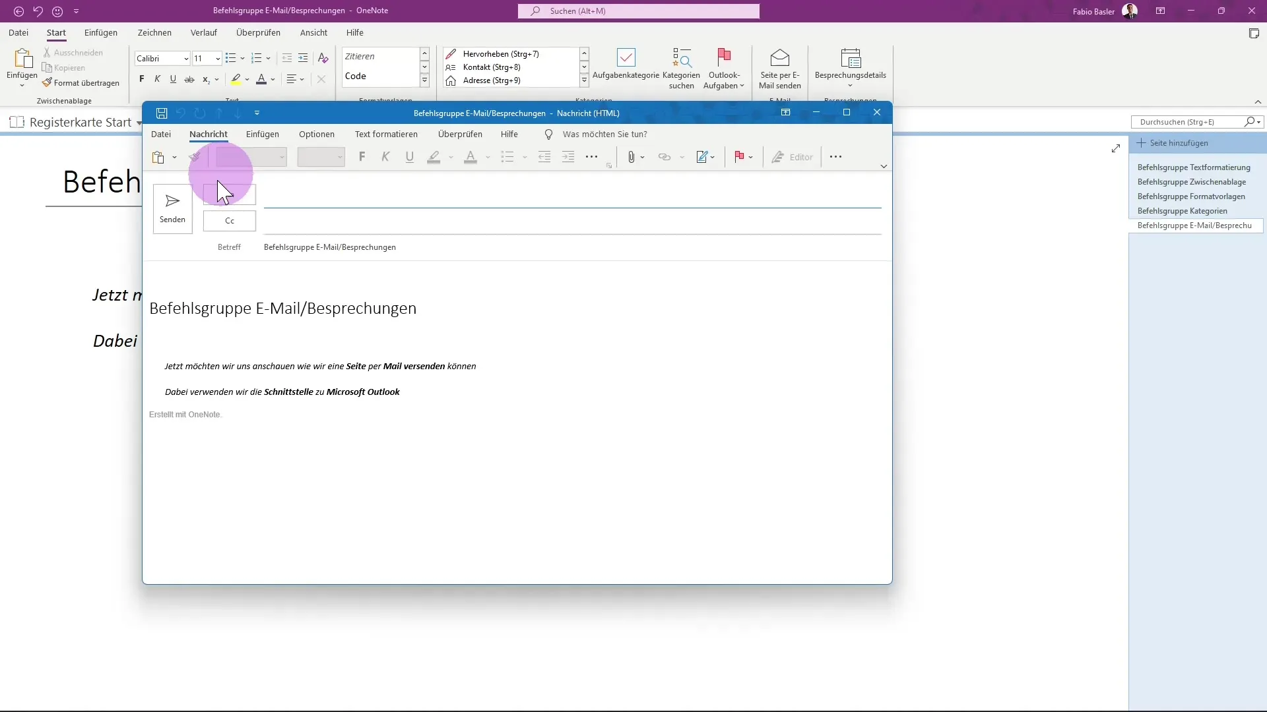
Task: Click the red follow-up flag icon
Action: click(739, 157)
